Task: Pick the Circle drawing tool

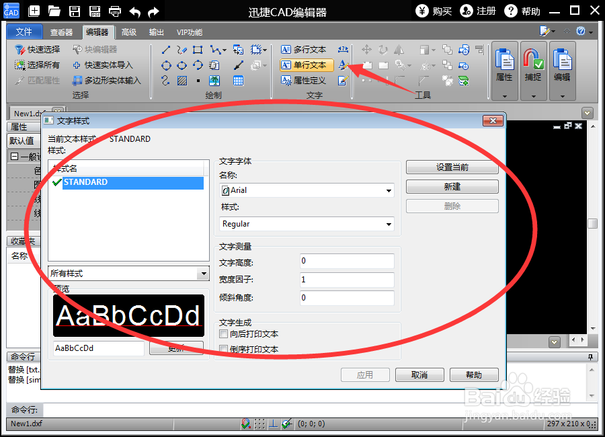Action: click(x=166, y=65)
